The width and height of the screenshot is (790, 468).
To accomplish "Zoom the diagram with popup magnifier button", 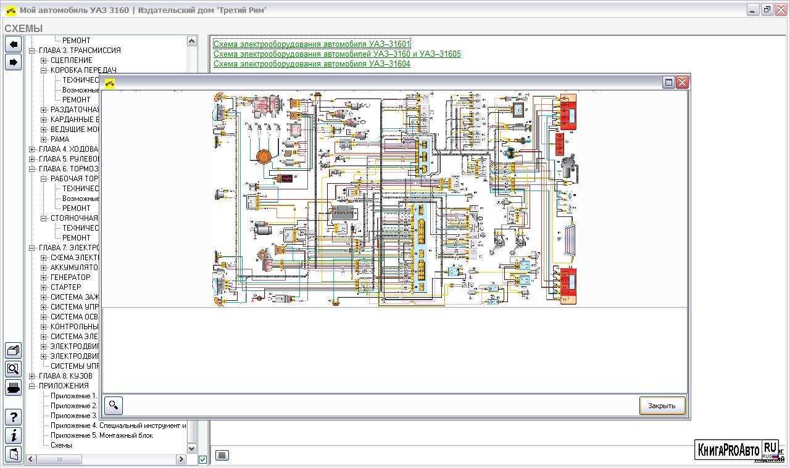I will [114, 405].
